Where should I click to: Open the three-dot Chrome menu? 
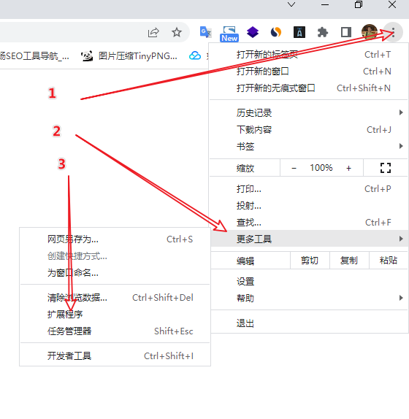[x=393, y=33]
